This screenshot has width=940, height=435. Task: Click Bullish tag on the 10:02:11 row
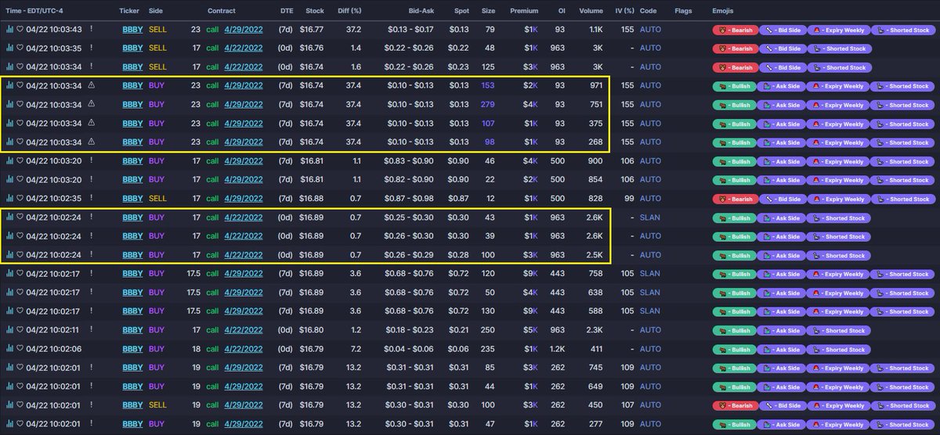coord(735,330)
